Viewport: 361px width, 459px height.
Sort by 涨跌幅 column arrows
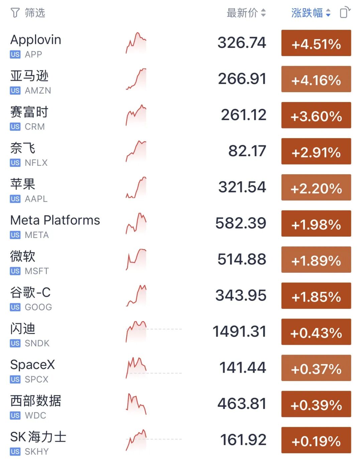coord(328,13)
